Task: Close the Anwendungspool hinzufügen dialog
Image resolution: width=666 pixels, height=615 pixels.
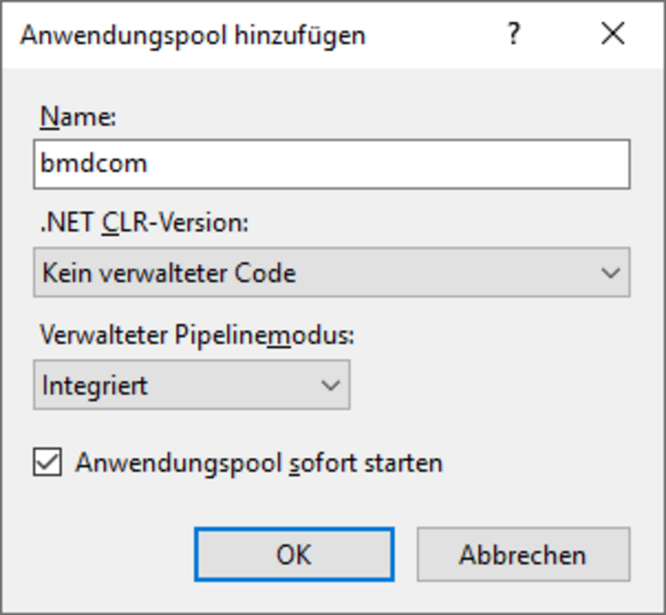Action: (612, 33)
